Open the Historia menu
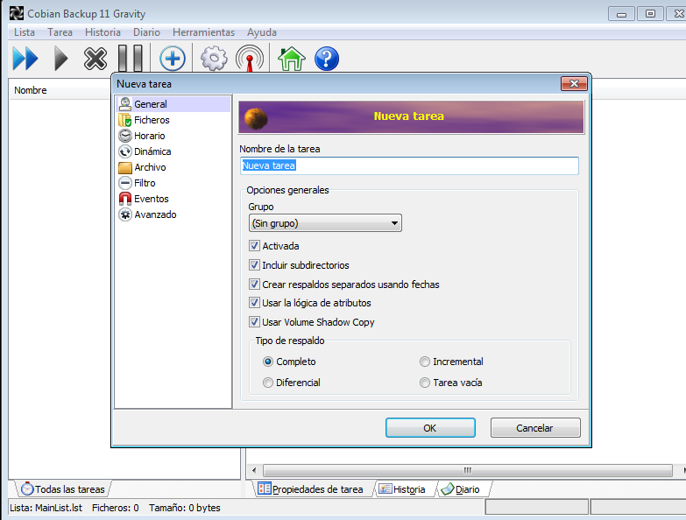The image size is (686, 520). tap(103, 32)
